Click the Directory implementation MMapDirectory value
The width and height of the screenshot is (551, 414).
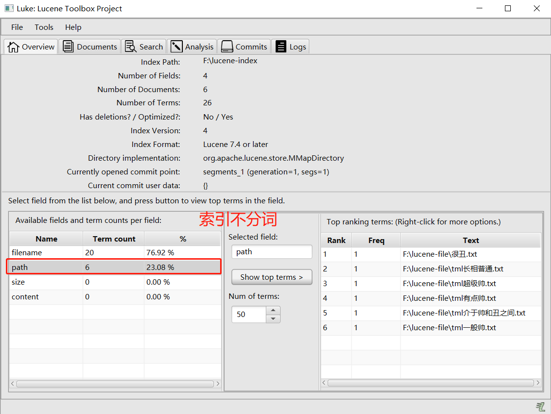[x=274, y=158]
